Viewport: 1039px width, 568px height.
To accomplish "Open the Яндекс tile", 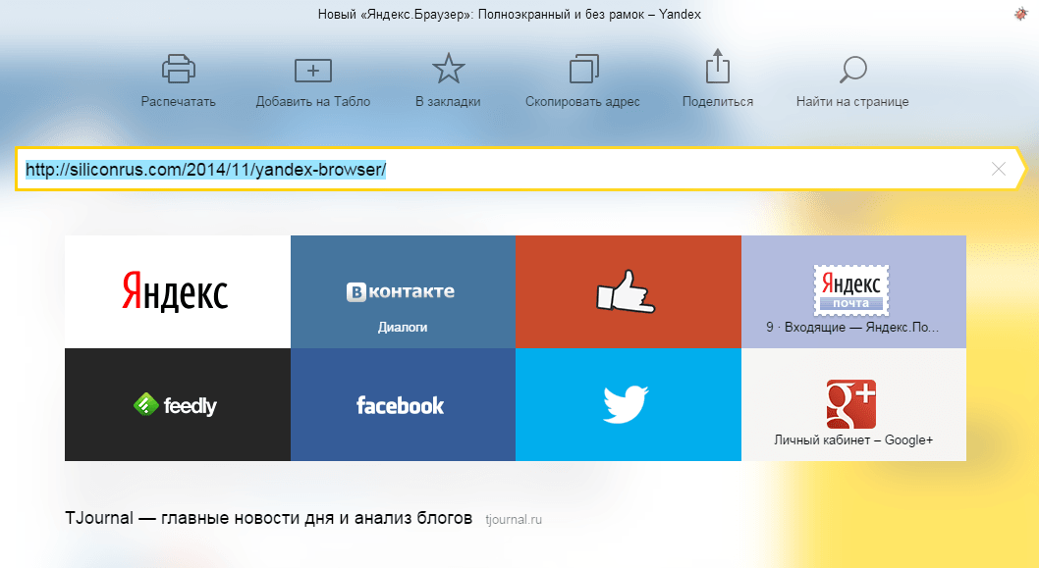I will coord(178,292).
